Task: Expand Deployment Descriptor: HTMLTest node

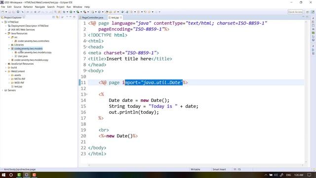Action: pos(6,26)
